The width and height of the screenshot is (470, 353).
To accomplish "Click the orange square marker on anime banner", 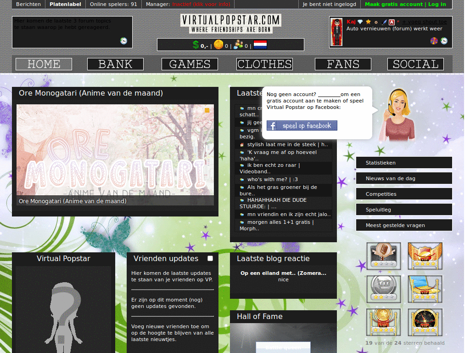I will pos(207,110).
